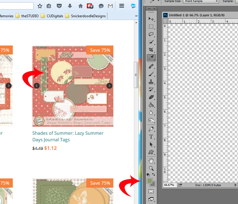Open the status bar info arrow menu
Image resolution: width=238 pixels, height=204 pixels.
[235, 185]
